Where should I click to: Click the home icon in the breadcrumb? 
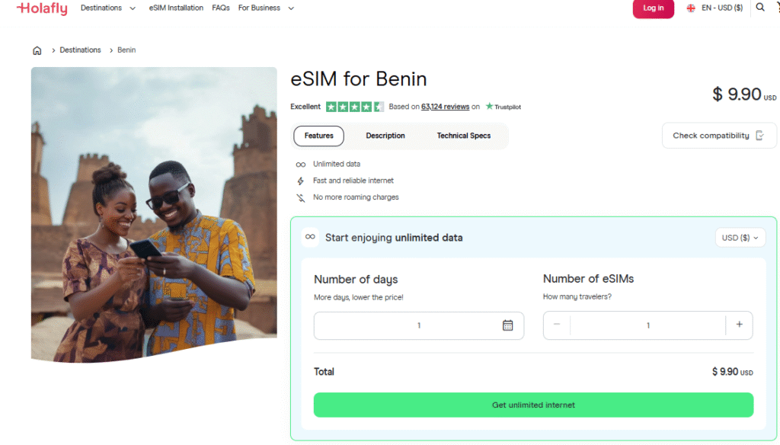[x=37, y=50]
